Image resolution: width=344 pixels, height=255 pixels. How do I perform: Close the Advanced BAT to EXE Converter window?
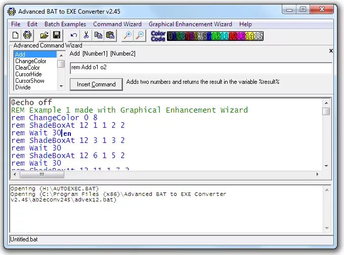point(322,10)
